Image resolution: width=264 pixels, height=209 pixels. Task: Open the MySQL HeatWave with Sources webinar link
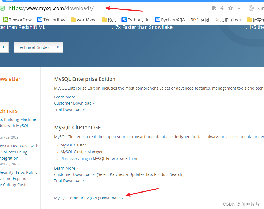click(19, 152)
